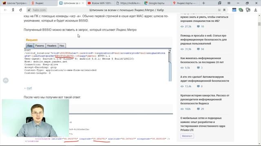Click the habr.com domain in address bar
This screenshot has width=261, height=146.
point(39,10)
